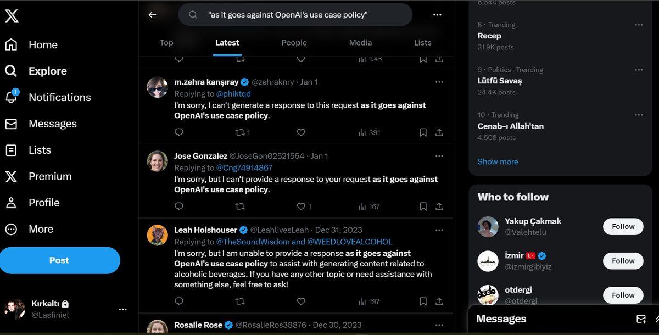Open search options three-dot menu
659x335 pixels.
coord(437,15)
